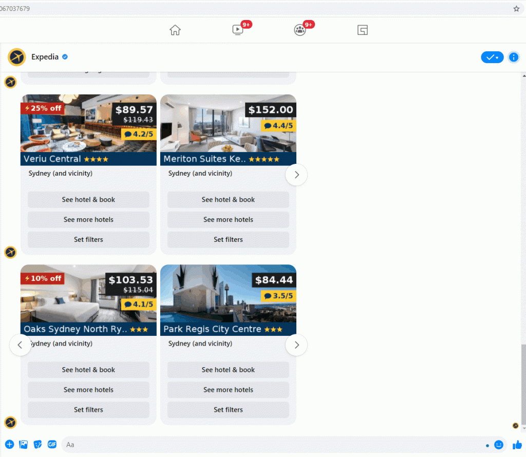The width and height of the screenshot is (526, 457).
Task: Click the $84.44 price label
Action: click(274, 280)
